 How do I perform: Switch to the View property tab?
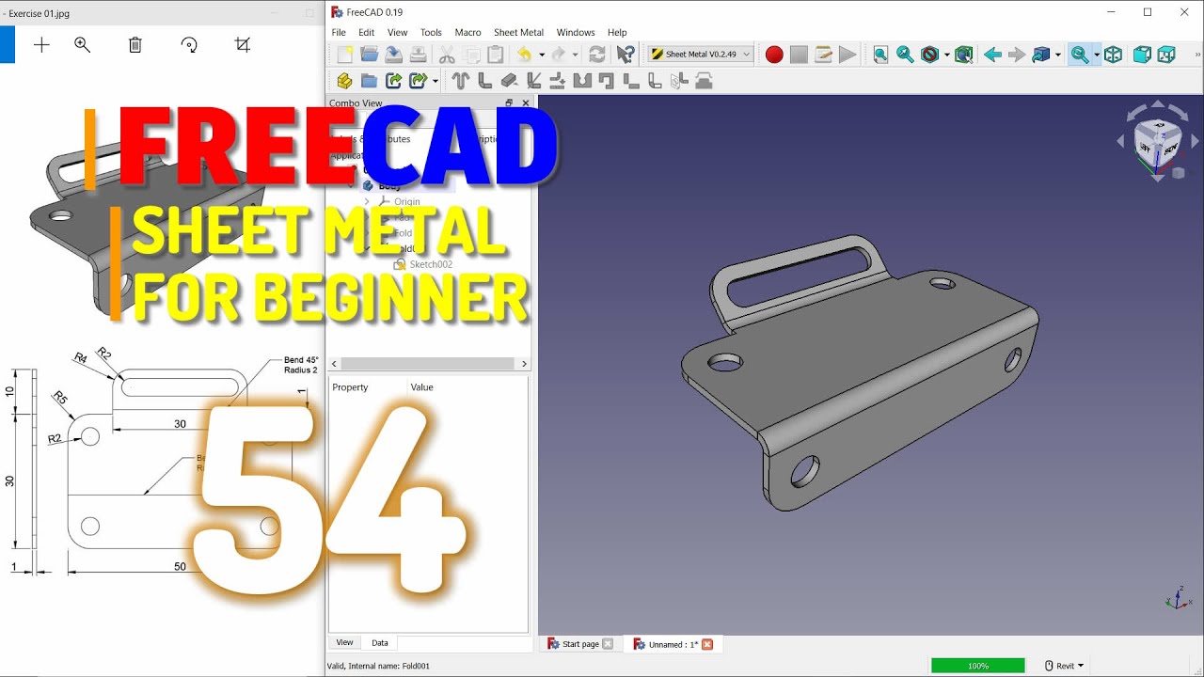[x=344, y=643]
